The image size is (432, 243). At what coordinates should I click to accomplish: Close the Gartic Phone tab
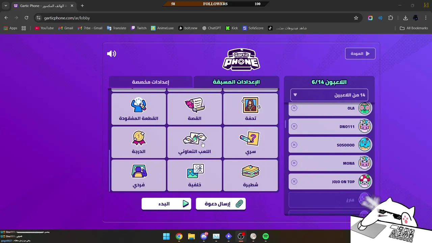pos(72,6)
